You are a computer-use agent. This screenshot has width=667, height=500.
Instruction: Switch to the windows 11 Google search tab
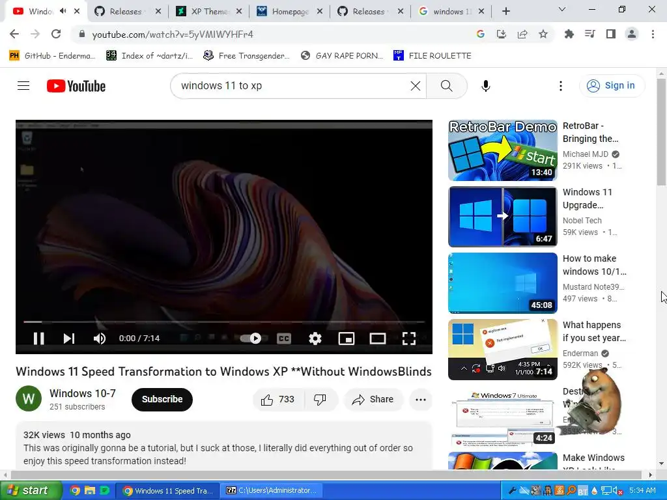[451, 12]
